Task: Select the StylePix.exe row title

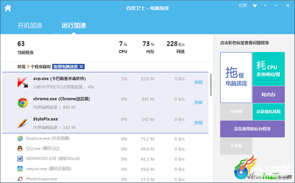Action: click(46, 119)
